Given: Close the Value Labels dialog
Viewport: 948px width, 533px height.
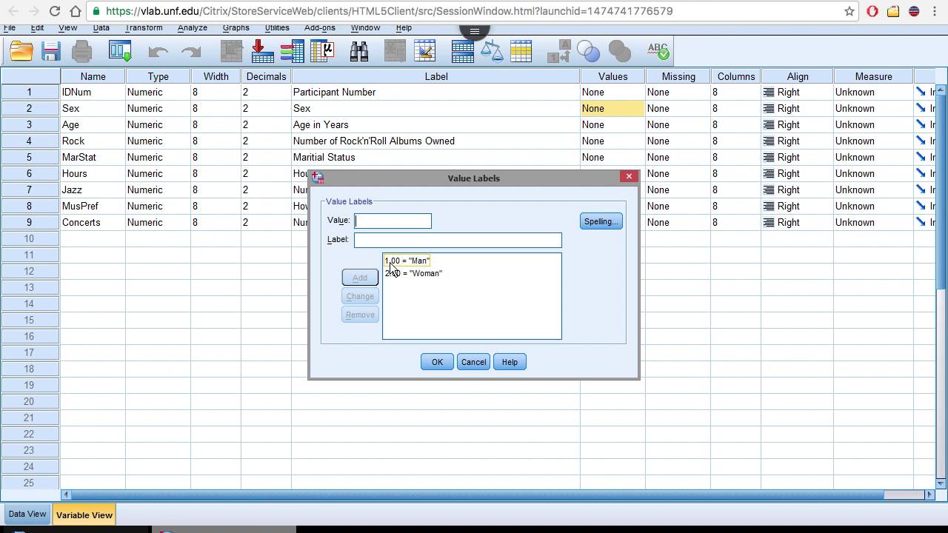Looking at the screenshot, I should pos(629,176).
